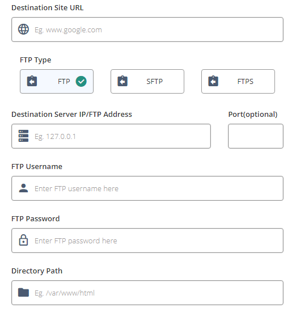Click the clipboard icon on the SFTP option
The width and height of the screenshot is (296, 312).
tap(122, 81)
